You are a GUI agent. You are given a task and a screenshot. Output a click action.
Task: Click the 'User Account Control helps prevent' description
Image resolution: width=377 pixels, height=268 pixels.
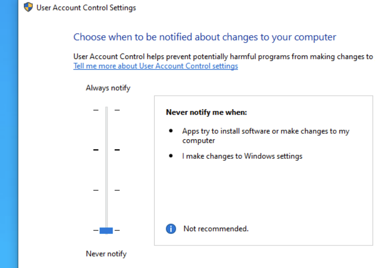(223, 57)
